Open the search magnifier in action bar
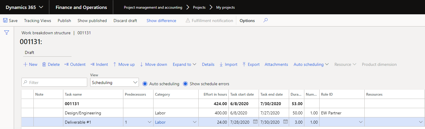This screenshot has height=129, width=425. pos(266,21)
